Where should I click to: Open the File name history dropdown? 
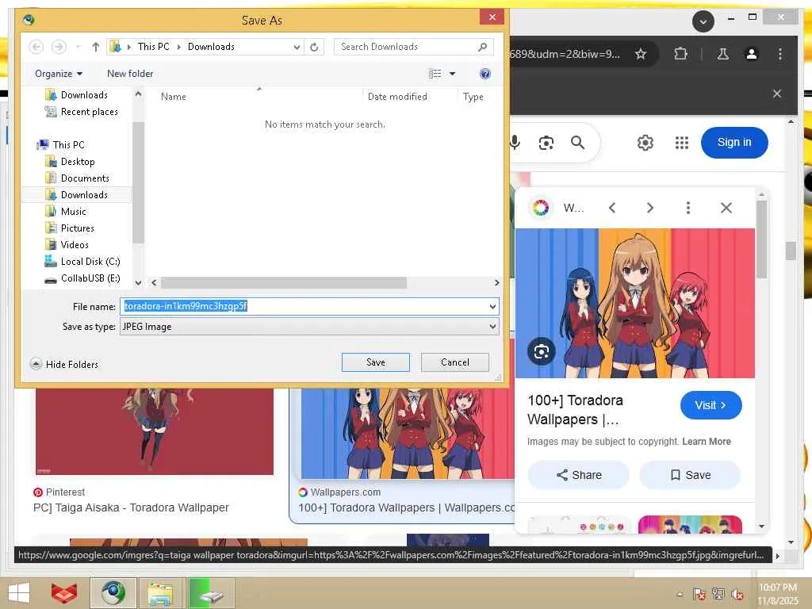492,307
